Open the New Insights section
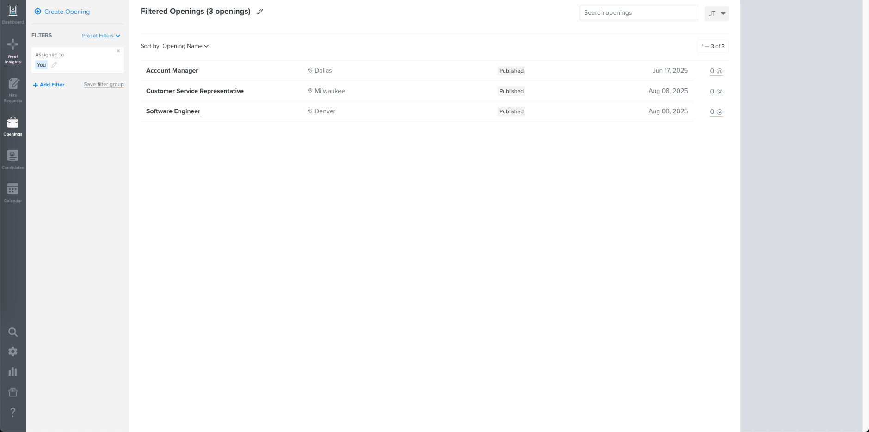This screenshot has height=432, width=869. (x=13, y=51)
